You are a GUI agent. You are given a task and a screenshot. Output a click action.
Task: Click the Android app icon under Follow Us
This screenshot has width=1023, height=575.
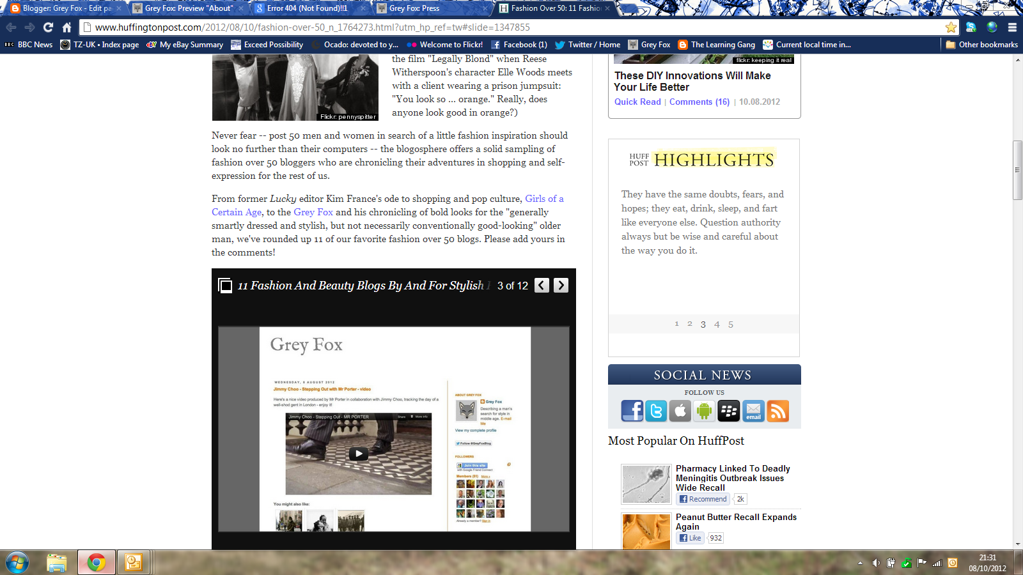click(704, 411)
